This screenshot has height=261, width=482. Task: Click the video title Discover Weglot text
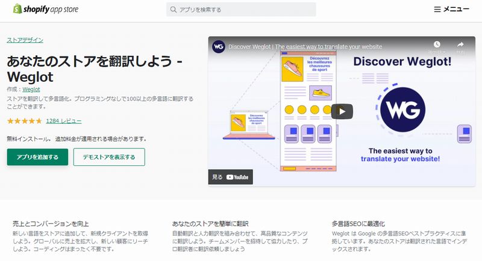point(305,47)
